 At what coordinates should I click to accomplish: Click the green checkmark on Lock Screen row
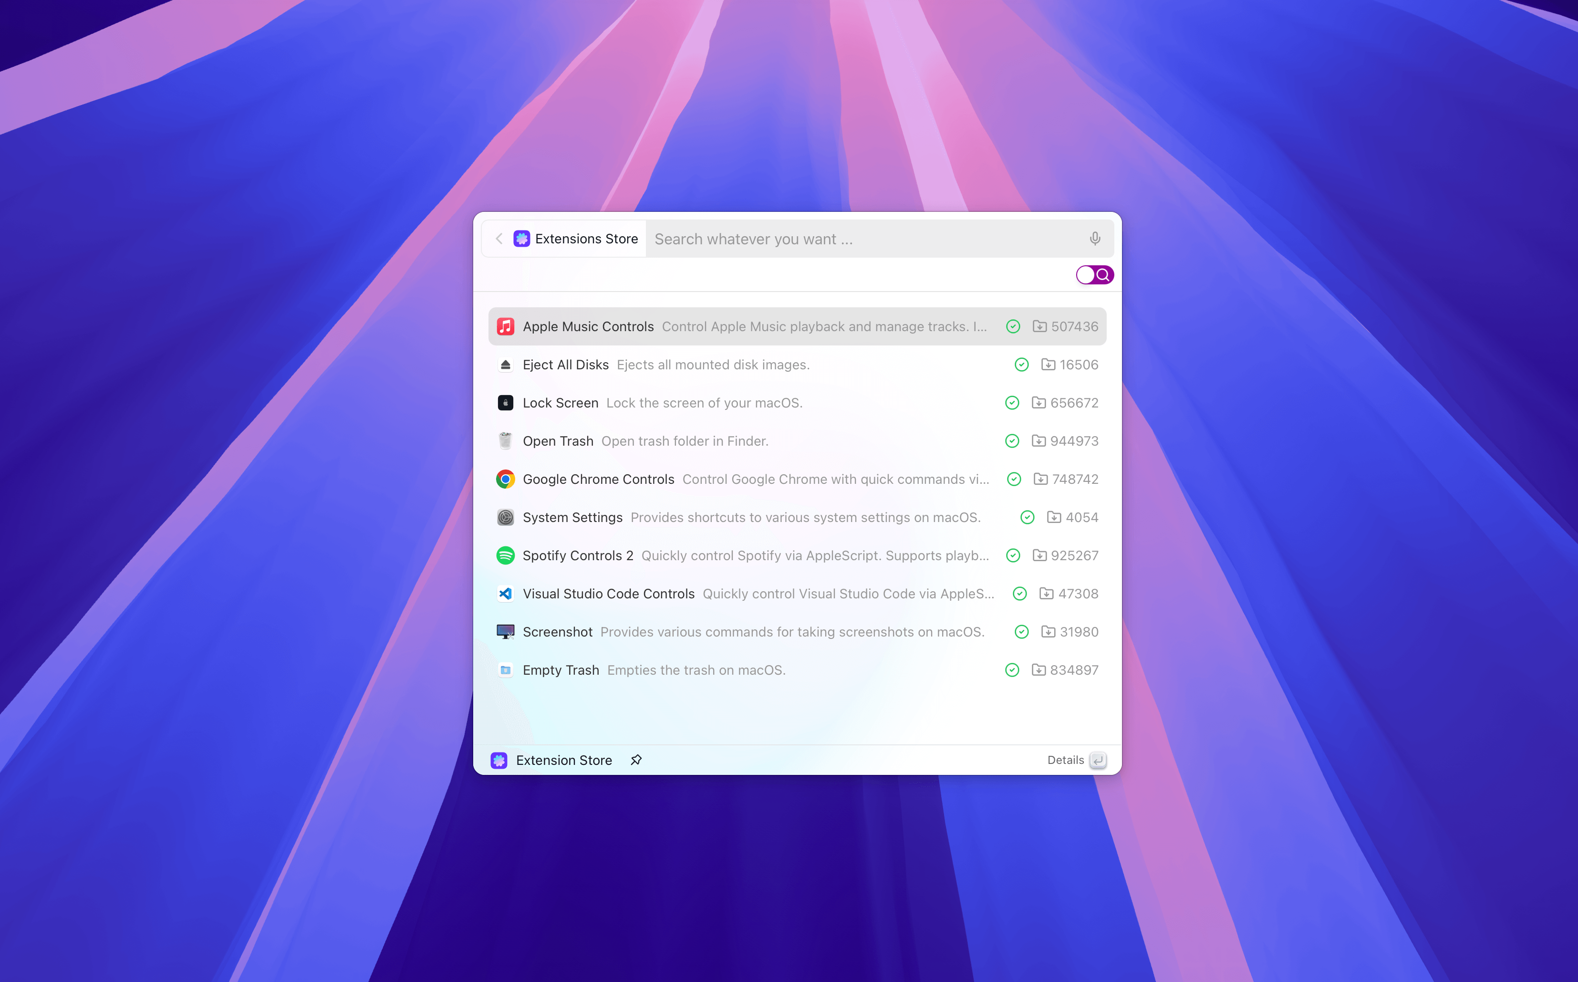1011,403
